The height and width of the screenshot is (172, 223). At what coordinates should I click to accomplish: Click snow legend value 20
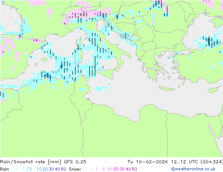tap(116, 169)
